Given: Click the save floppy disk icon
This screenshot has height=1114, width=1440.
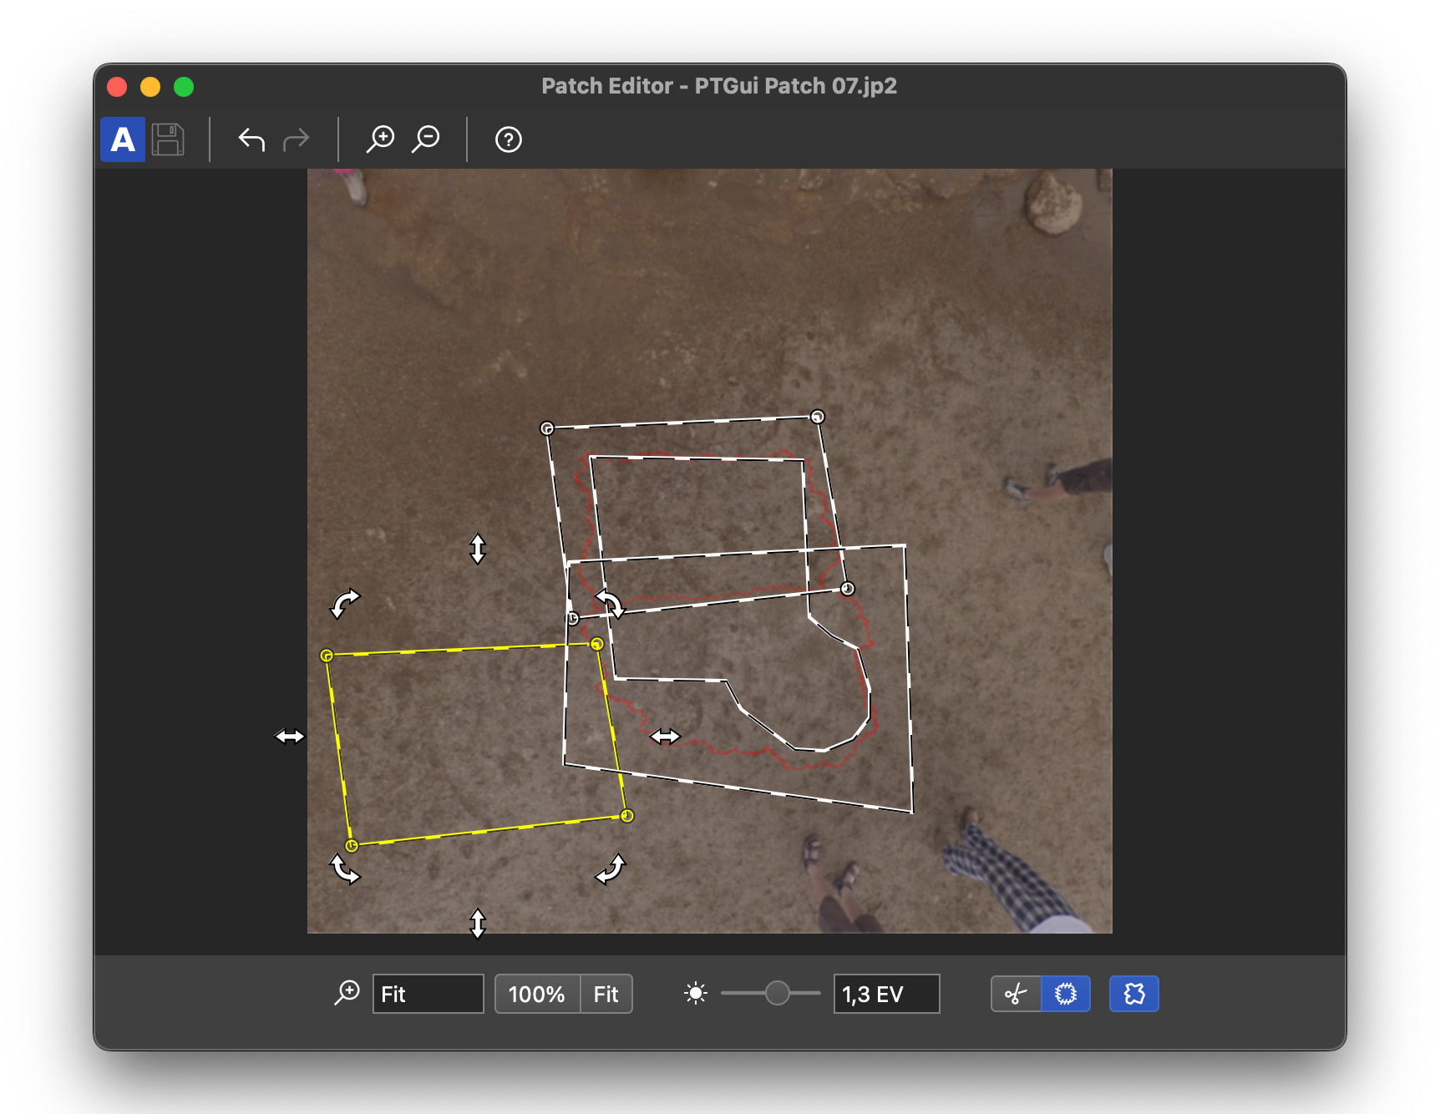Looking at the screenshot, I should click(168, 139).
